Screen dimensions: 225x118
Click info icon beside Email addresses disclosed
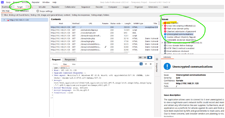(x=165, y=51)
